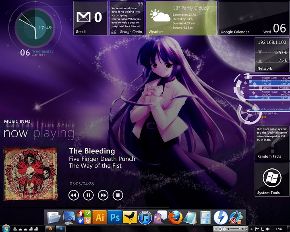Click next on the taskbar media toolbar
Viewport: 290px width, 232px height.
pos(224,229)
